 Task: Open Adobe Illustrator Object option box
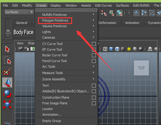[94, 91]
